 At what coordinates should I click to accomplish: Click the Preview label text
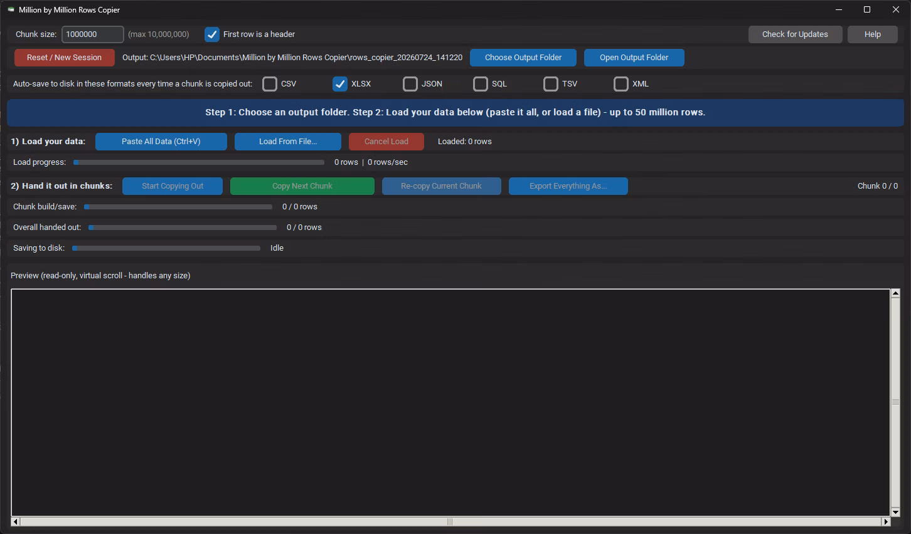[100, 276]
